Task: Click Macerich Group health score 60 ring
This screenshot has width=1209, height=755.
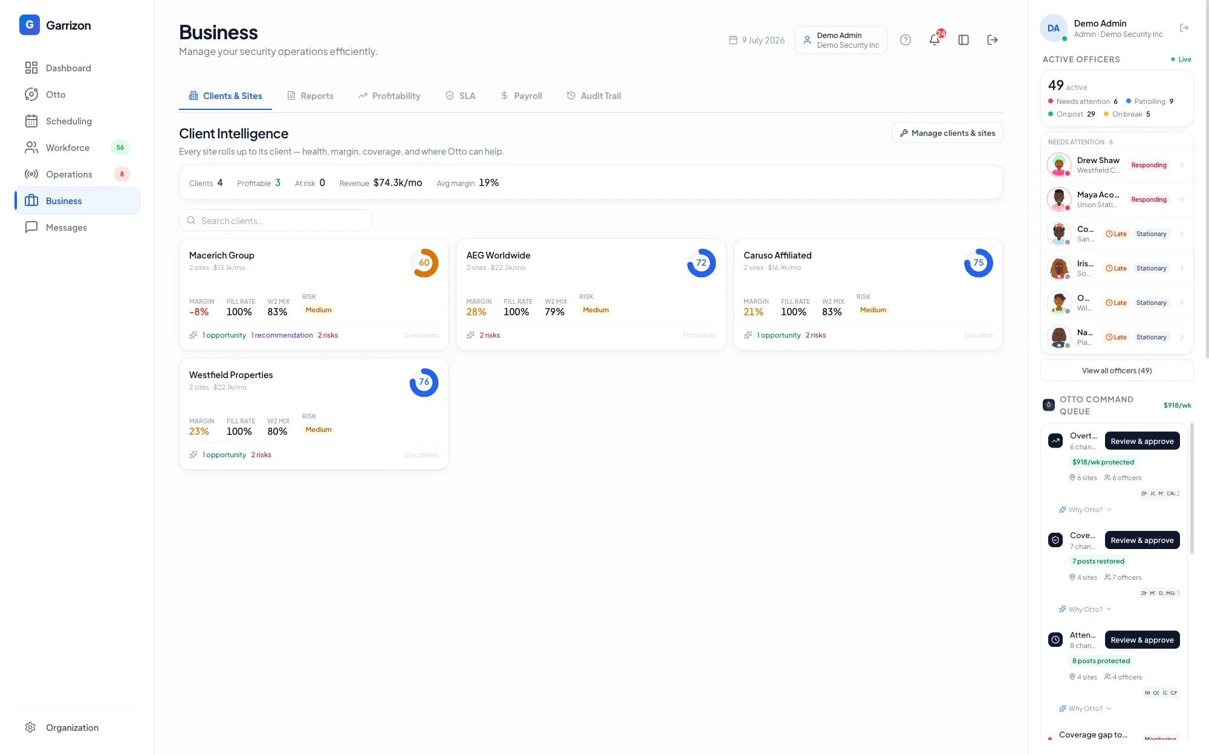Action: coord(424,263)
